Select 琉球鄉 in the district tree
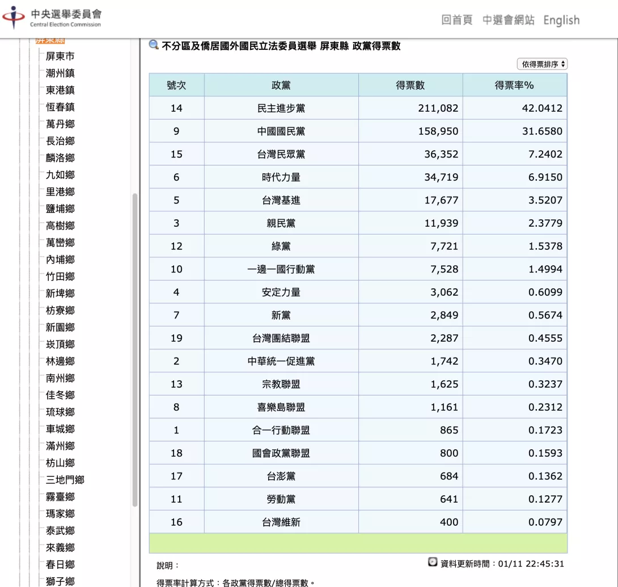Screen dimensions: 618x587 pyautogui.click(x=60, y=412)
